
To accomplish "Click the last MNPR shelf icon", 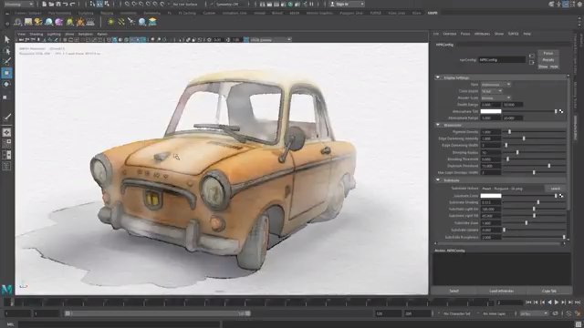I will 152,22.
